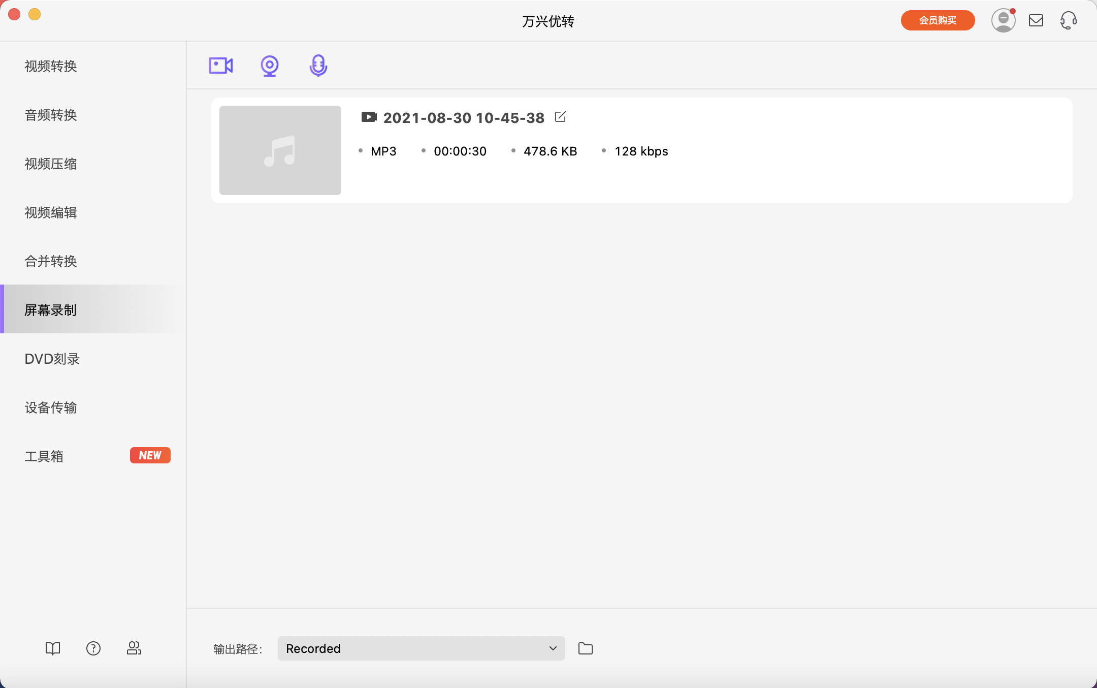
Task: Click the help question mark icon
Action: click(x=93, y=648)
